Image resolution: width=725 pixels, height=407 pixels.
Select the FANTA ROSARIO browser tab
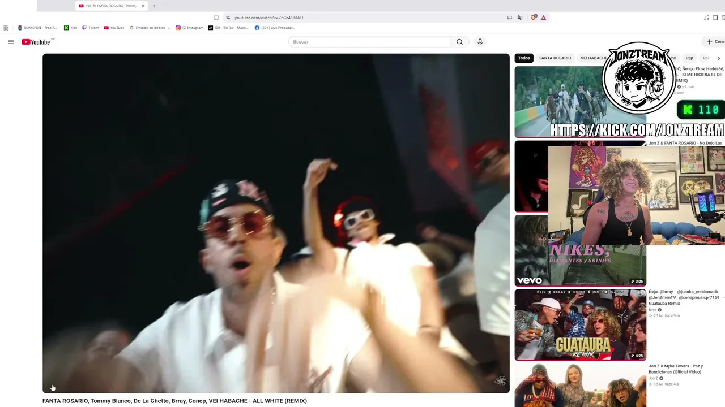coord(112,6)
